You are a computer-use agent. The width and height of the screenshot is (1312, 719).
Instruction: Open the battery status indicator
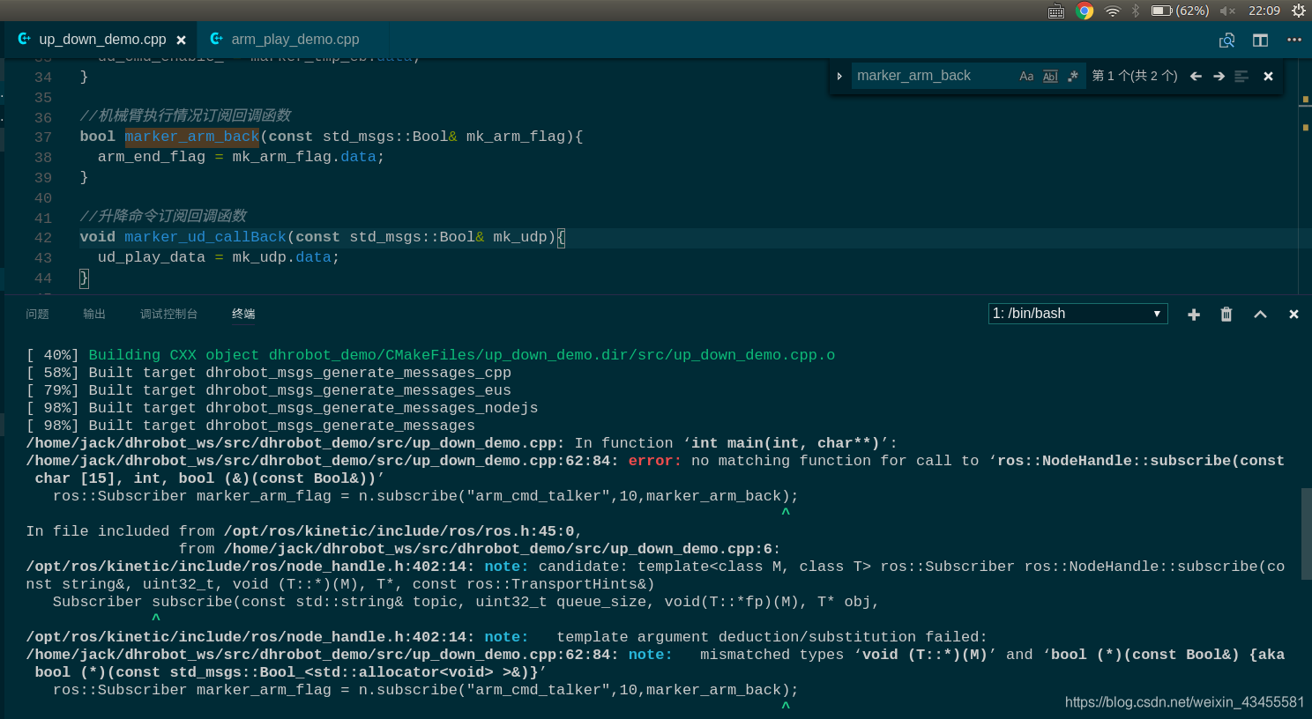[1180, 11]
